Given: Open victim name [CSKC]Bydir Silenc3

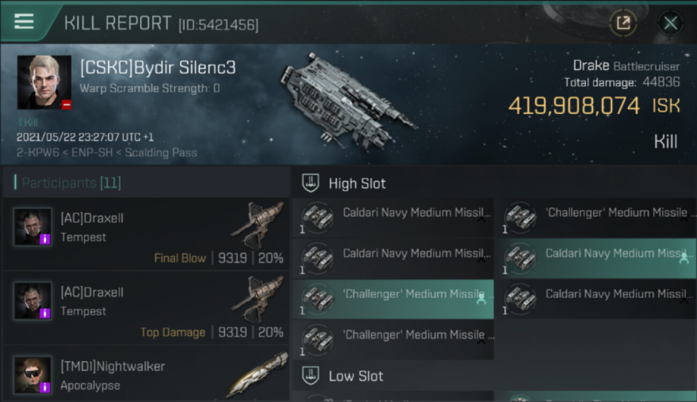Looking at the screenshot, I should 158,68.
